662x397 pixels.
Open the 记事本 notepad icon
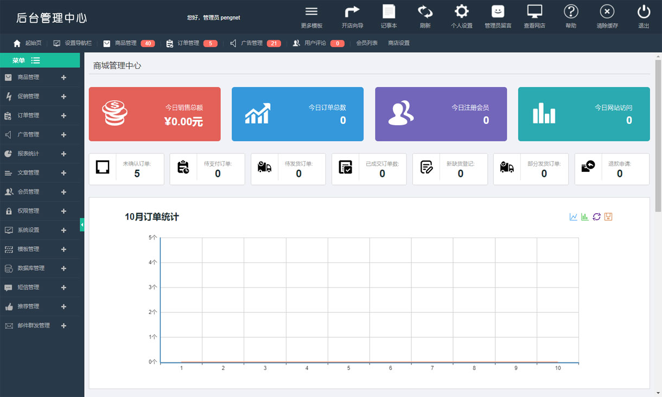click(389, 11)
